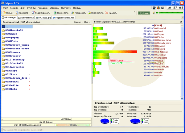This screenshot has width=185, height=133.
Task: Open the Диск menu
Action: pyautogui.click(x=23, y=8)
